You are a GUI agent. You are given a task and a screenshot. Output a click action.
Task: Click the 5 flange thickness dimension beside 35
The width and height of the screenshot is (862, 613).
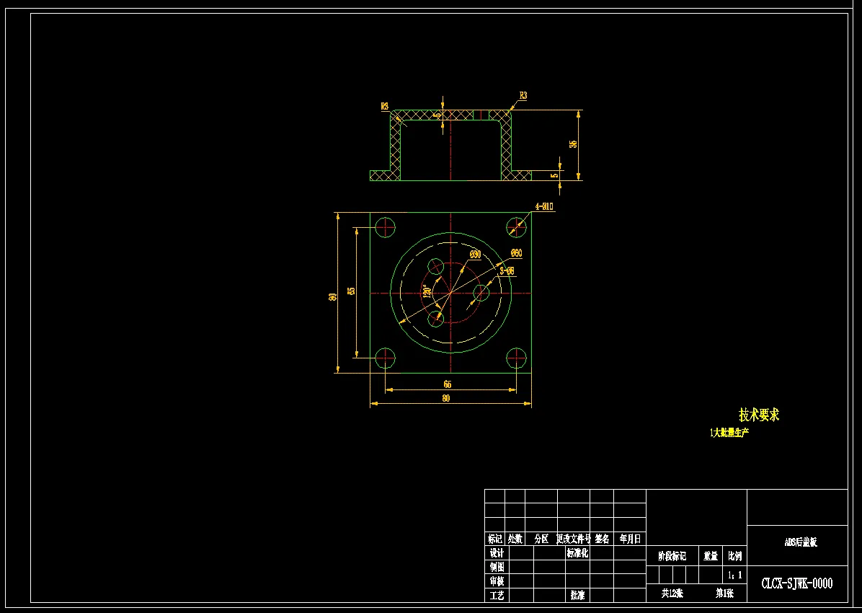[554, 175]
